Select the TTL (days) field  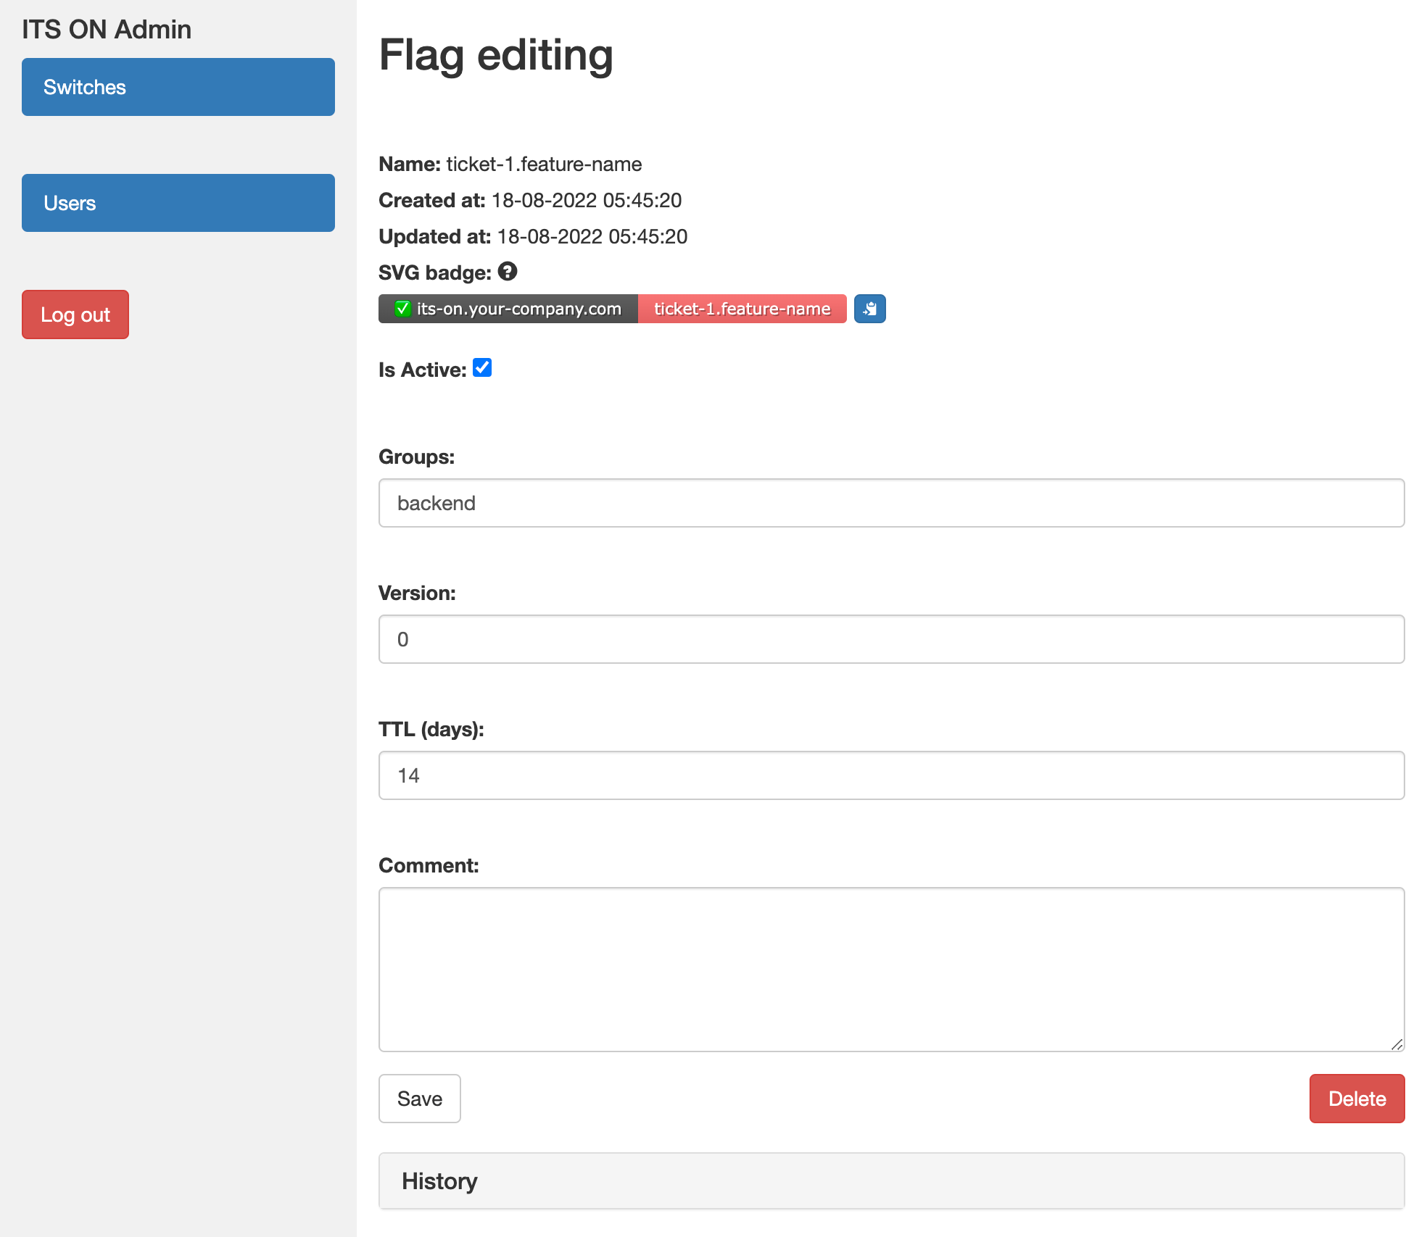tap(891, 775)
